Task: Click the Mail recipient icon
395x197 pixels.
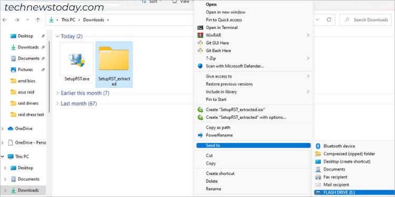Action: click(318, 185)
